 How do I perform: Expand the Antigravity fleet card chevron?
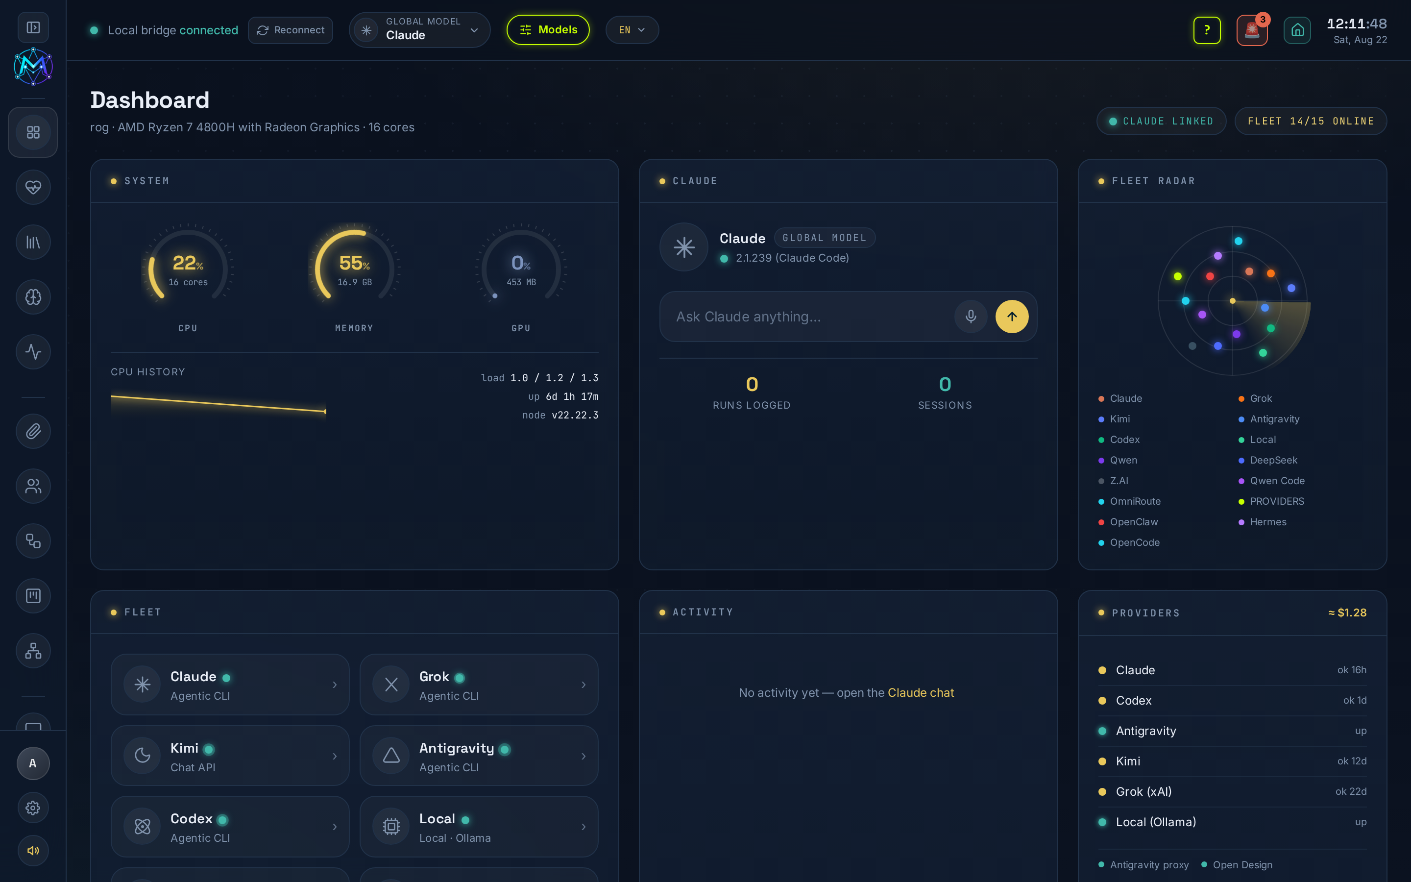click(x=584, y=756)
